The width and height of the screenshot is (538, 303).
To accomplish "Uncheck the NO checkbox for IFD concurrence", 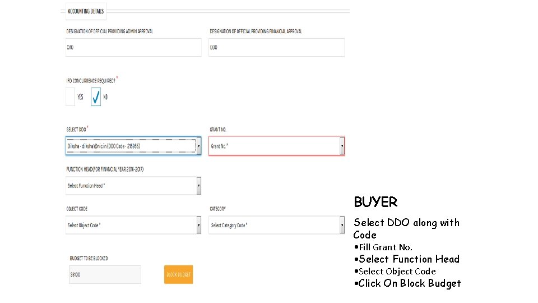I will (x=96, y=97).
